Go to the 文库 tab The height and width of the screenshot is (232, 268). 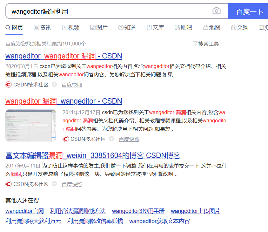(x=155, y=28)
